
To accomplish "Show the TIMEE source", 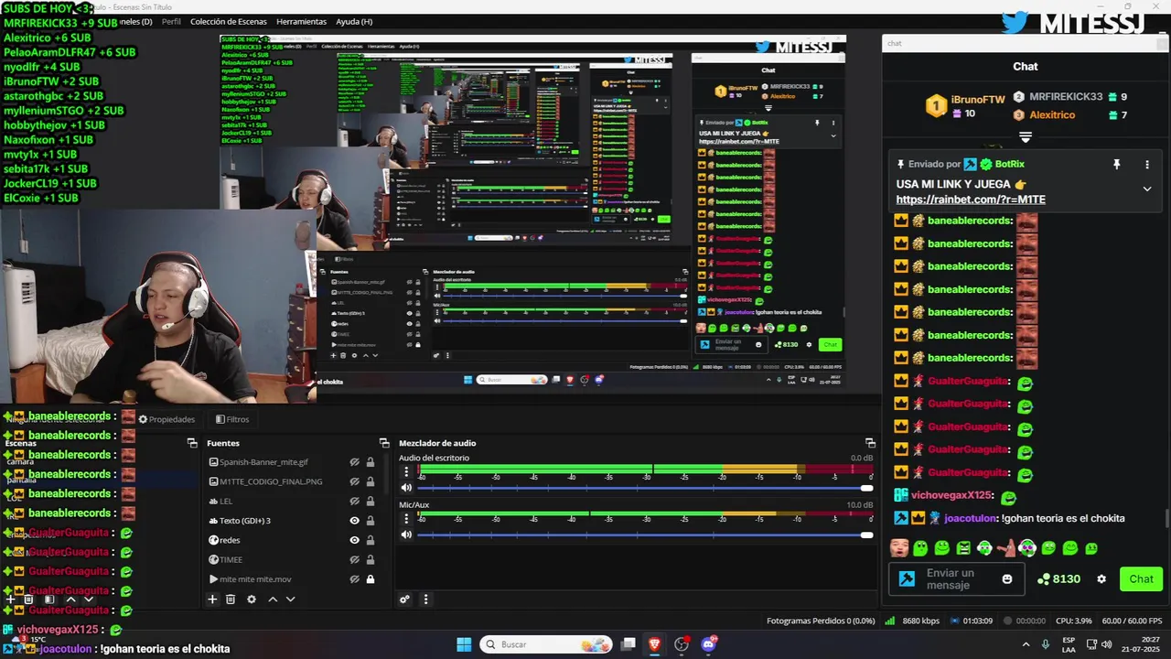I will [354, 559].
